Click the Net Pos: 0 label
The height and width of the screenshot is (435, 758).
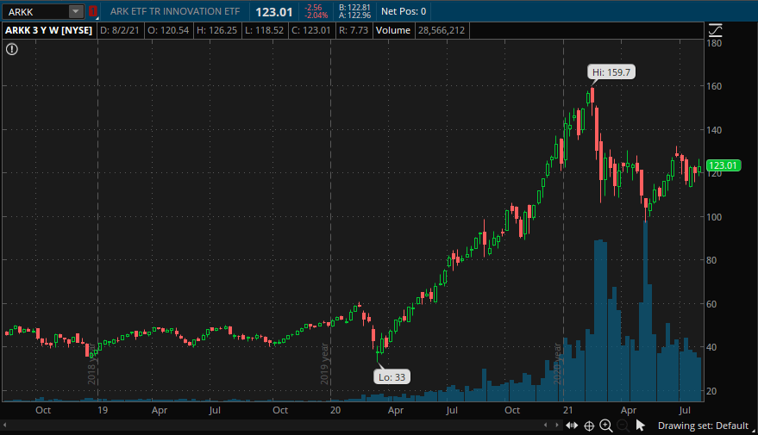[x=404, y=11]
